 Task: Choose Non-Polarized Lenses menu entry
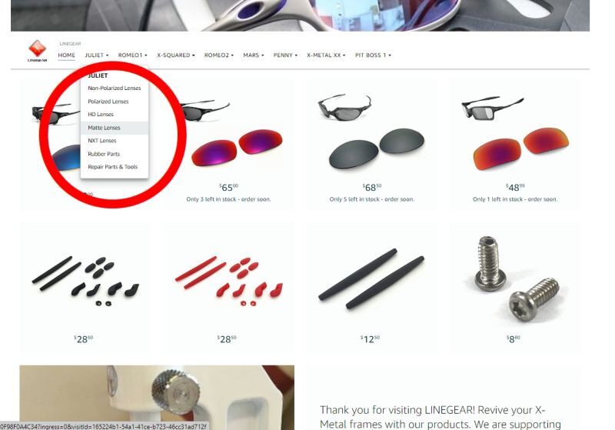114,88
